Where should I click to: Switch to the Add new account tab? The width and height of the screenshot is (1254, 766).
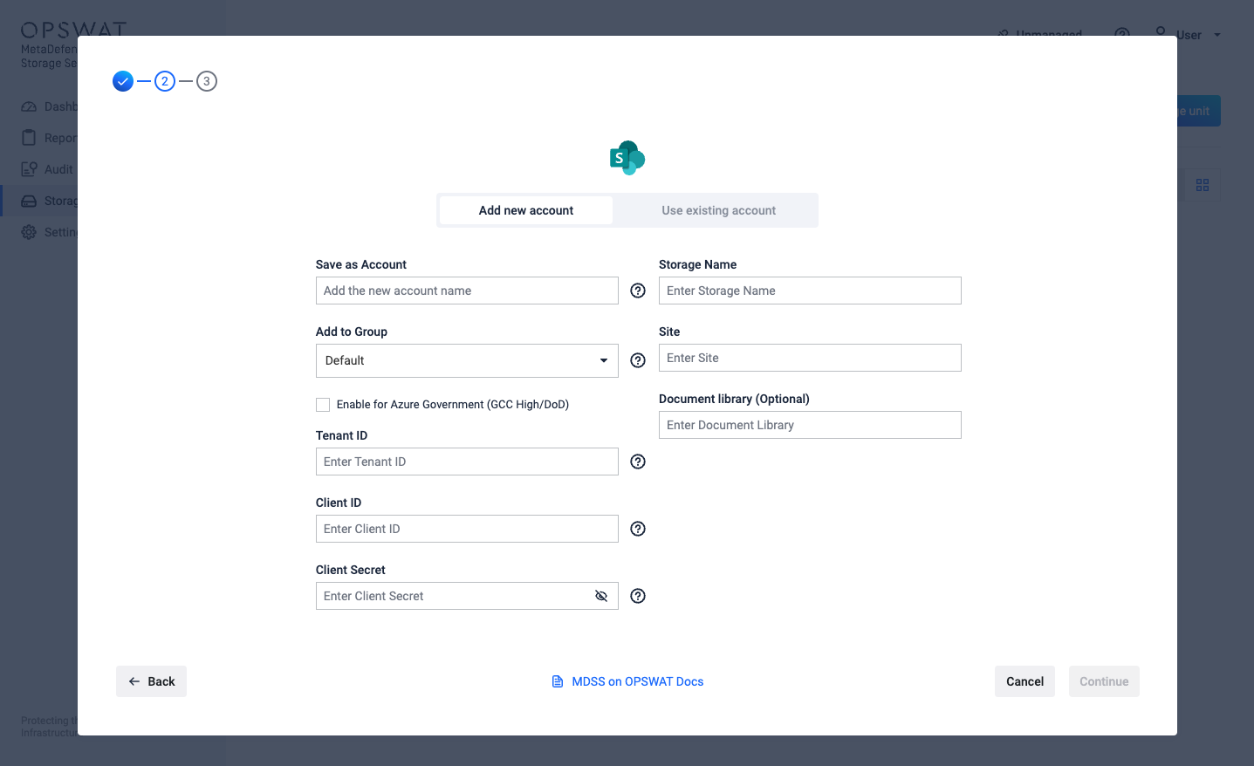click(x=526, y=210)
